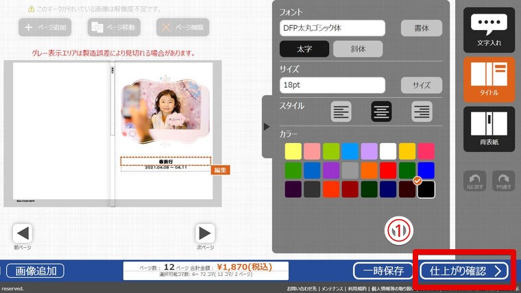Click the やり直す redo icon

tap(504, 179)
